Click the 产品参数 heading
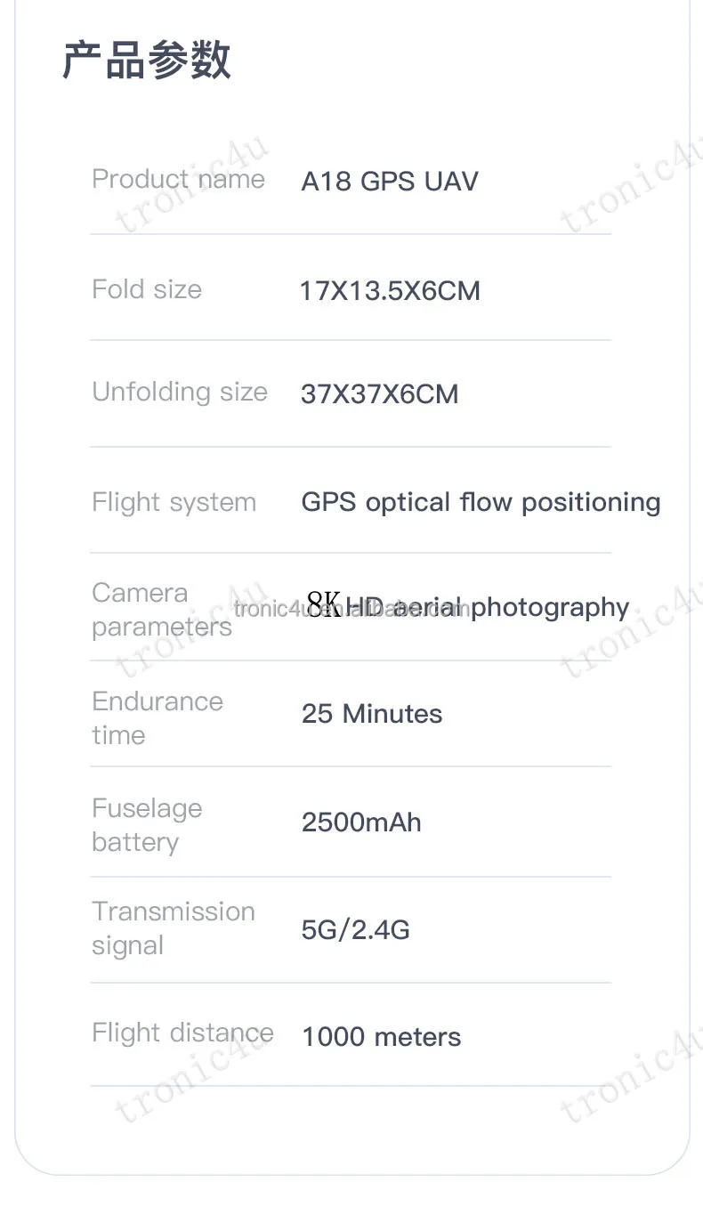Viewport: 703px width, 1215px height. click(x=147, y=61)
